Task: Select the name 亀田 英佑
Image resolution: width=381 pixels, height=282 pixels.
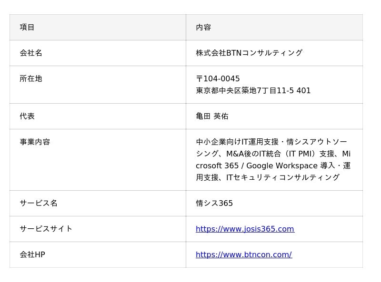Action: pyautogui.click(x=212, y=117)
